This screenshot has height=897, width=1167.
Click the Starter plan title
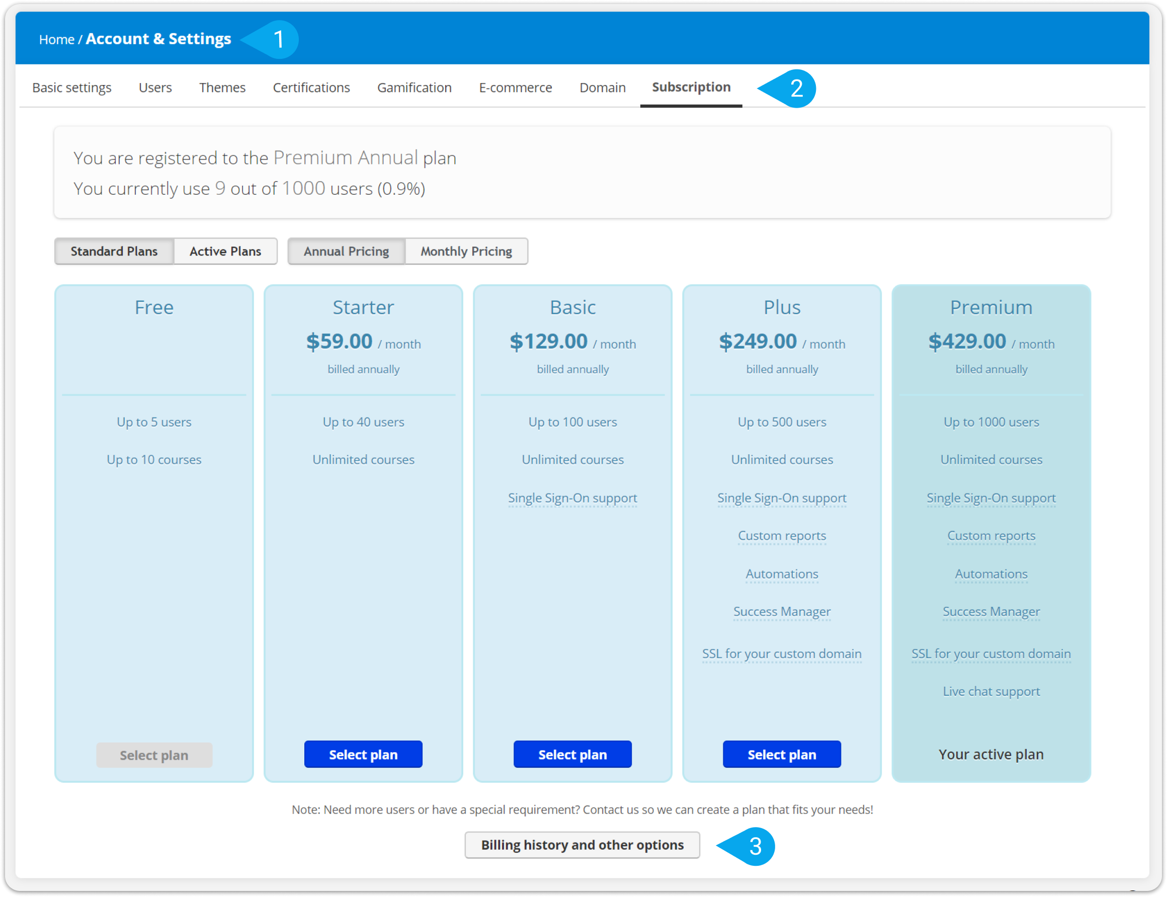click(364, 307)
